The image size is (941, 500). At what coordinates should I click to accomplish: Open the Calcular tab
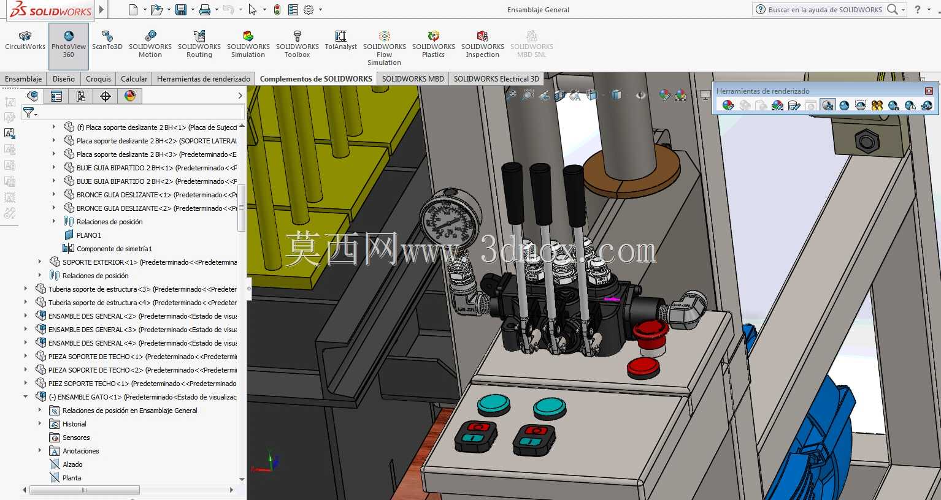click(134, 78)
